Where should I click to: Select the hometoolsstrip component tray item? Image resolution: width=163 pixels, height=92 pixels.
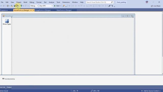coord(9,79)
